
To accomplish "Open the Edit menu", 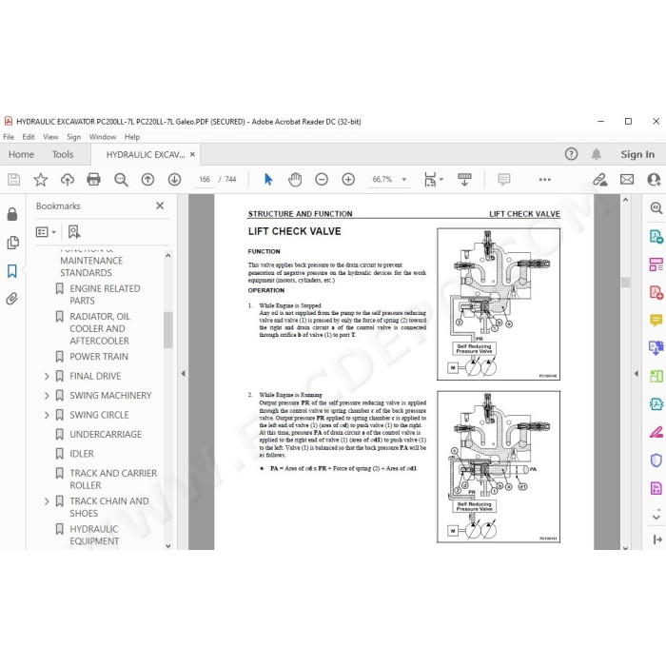I will (x=29, y=137).
